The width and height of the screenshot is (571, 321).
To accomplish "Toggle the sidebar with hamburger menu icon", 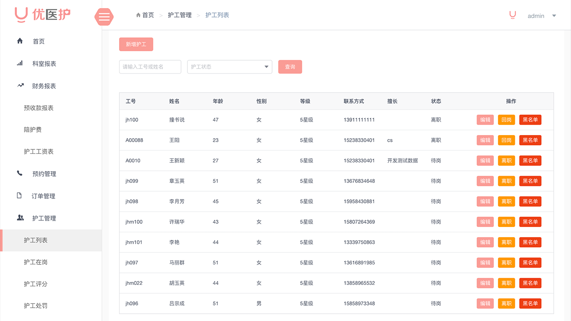I will click(x=104, y=17).
